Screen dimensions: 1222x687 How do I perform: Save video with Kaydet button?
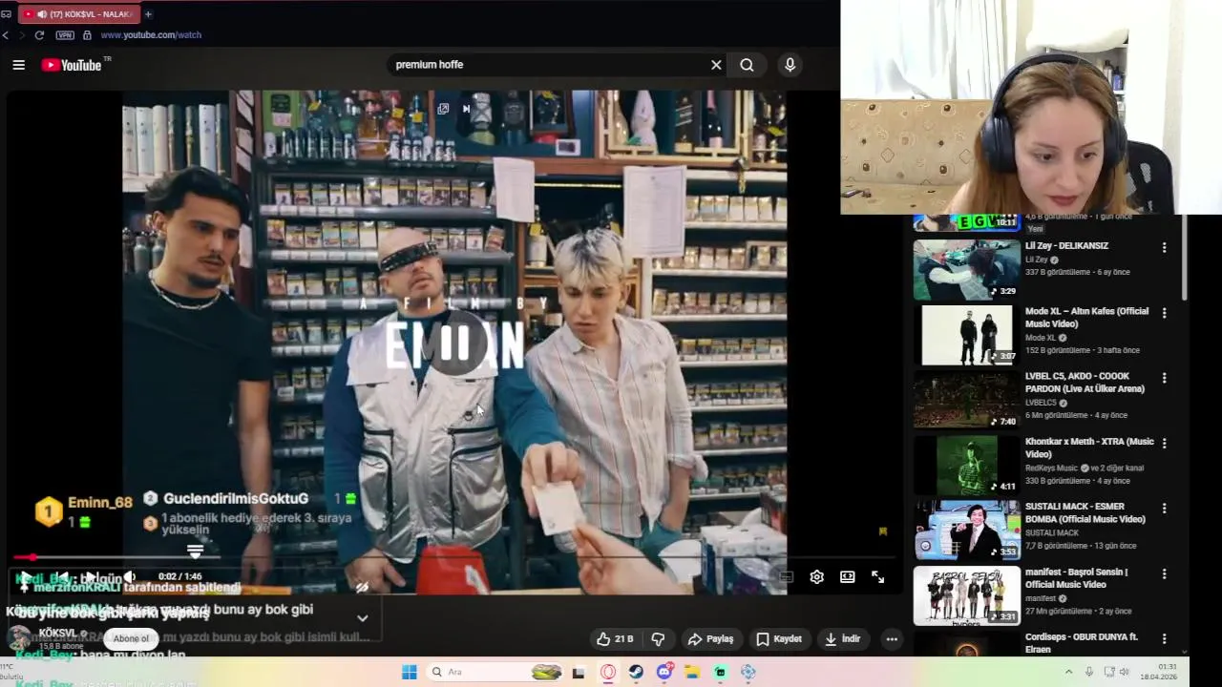point(779,639)
